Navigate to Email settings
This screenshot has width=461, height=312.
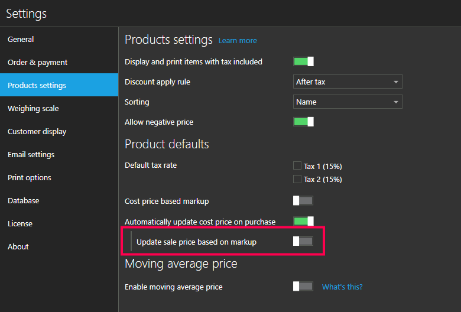pyautogui.click(x=31, y=155)
